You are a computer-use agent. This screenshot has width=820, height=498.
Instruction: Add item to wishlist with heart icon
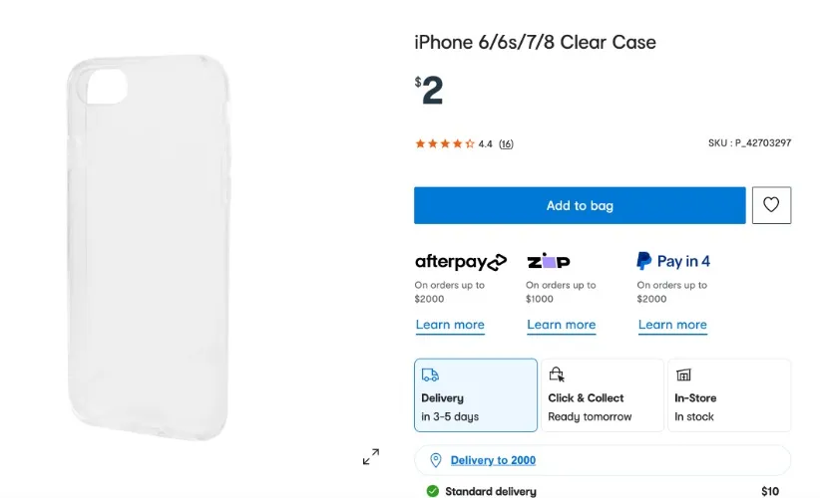(x=771, y=205)
